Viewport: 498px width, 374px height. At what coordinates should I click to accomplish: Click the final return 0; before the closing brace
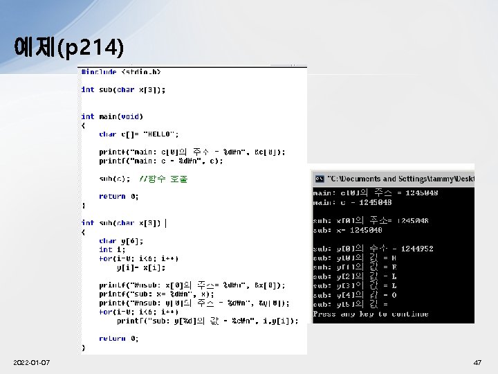(x=119, y=339)
